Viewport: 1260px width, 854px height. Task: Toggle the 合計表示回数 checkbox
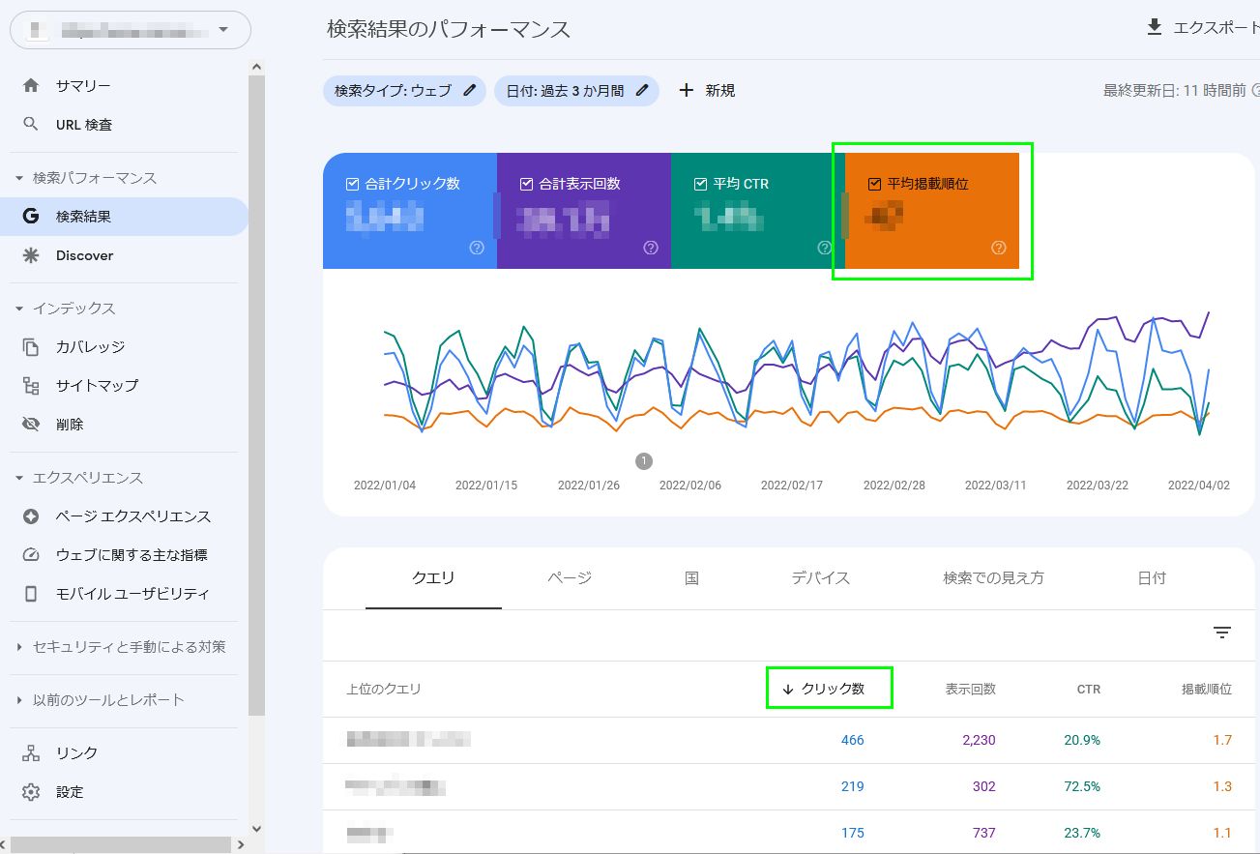pyautogui.click(x=527, y=184)
